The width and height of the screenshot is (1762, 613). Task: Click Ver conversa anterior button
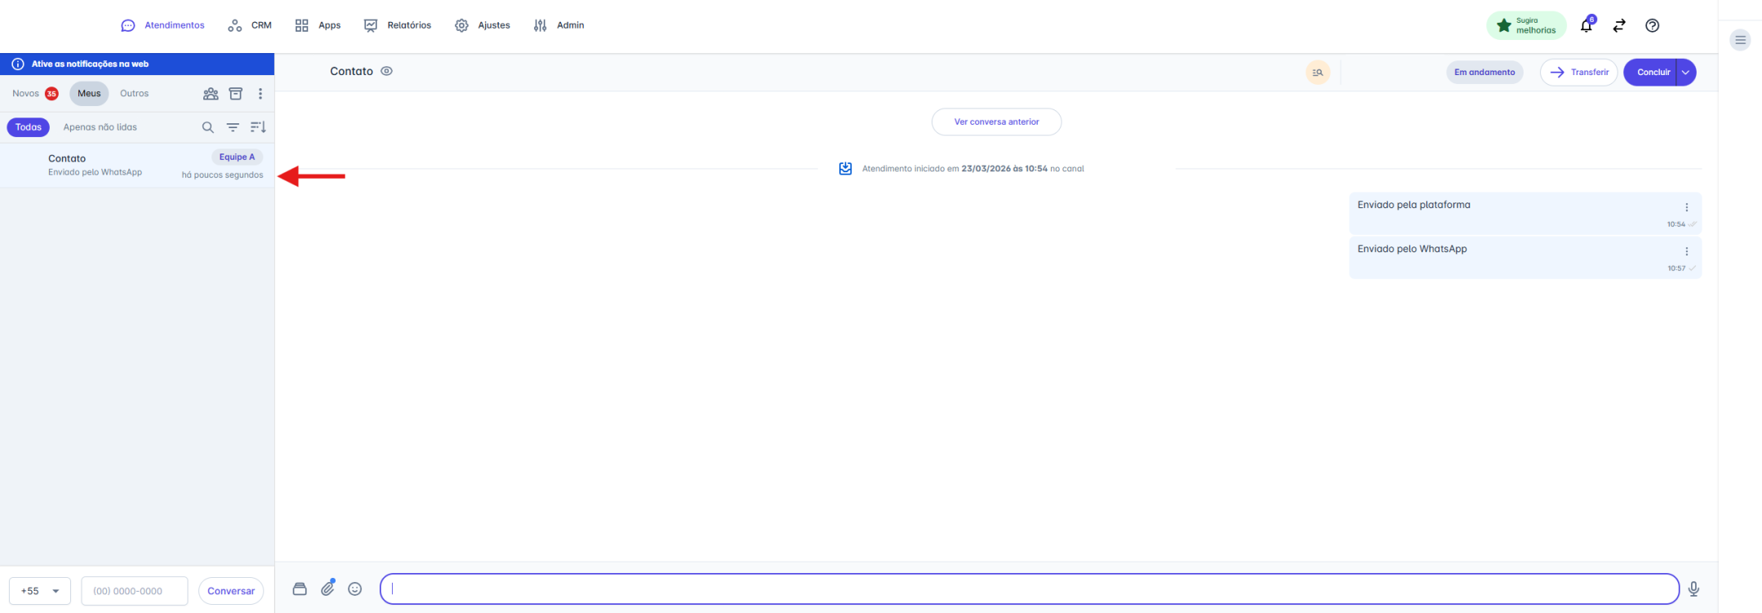[x=996, y=122]
